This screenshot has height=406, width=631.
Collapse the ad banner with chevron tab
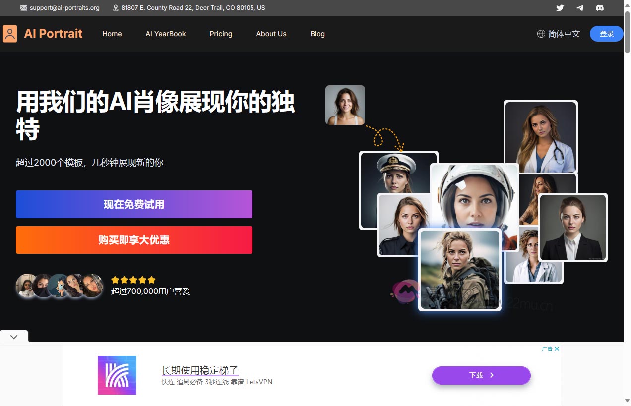[x=14, y=337]
